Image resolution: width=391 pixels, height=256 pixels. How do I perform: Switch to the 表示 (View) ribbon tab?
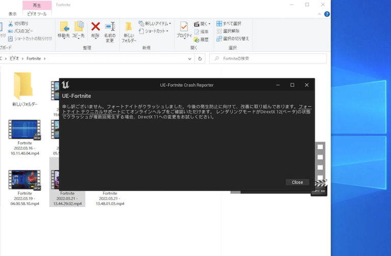coord(12,14)
